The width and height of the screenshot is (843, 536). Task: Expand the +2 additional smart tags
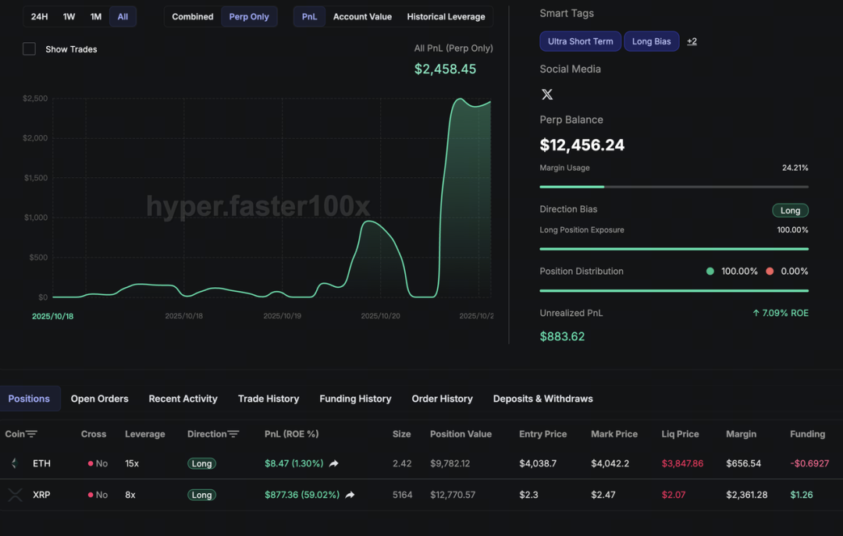point(692,41)
